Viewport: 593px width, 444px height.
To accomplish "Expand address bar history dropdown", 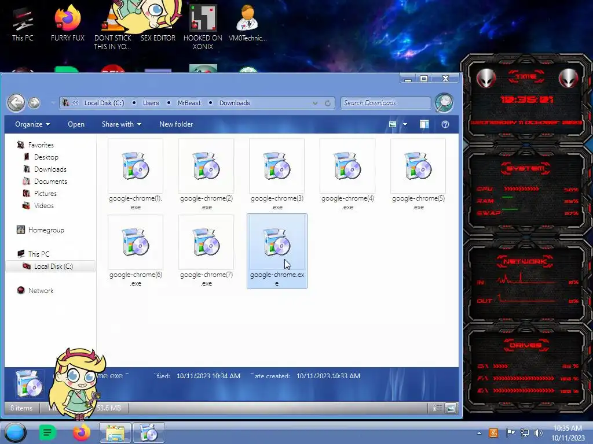I will click(315, 103).
